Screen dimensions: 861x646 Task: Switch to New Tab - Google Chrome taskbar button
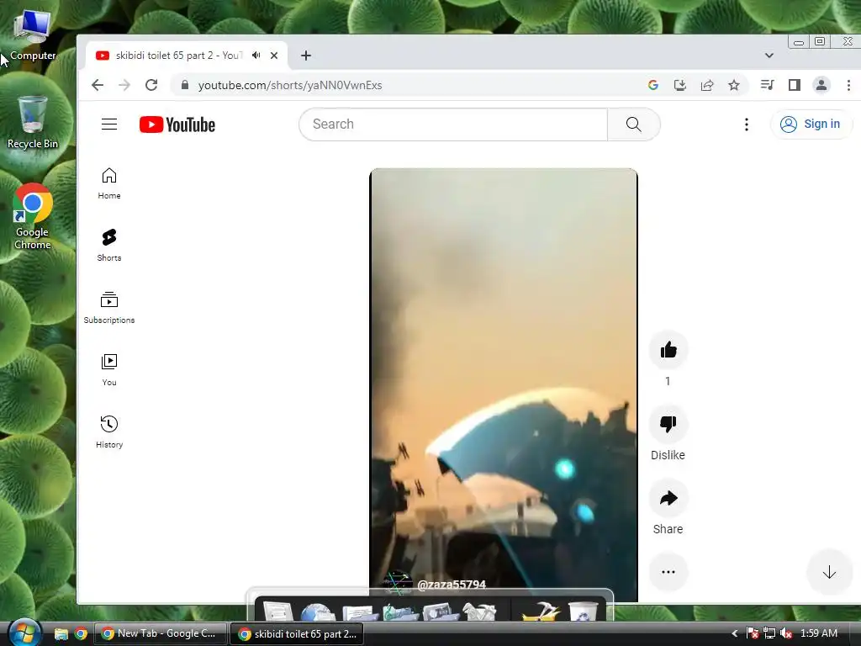tap(161, 633)
